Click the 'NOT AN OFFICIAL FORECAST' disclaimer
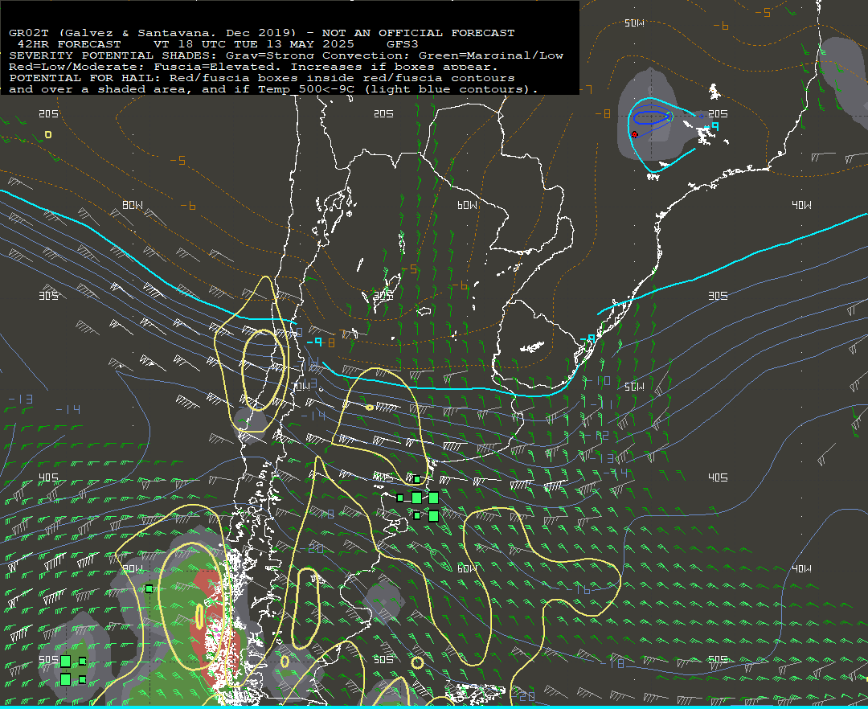The height and width of the screenshot is (709, 868). (419, 33)
